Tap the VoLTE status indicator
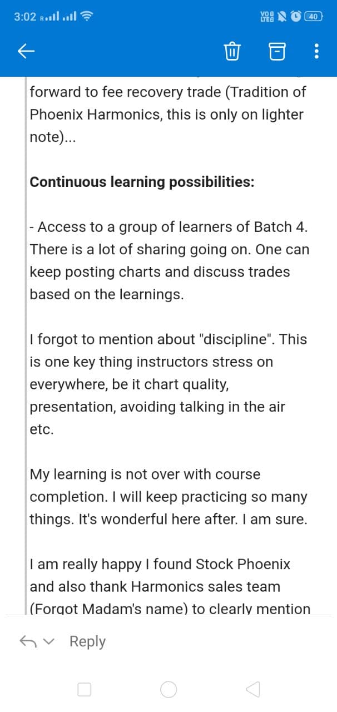 coord(266,17)
